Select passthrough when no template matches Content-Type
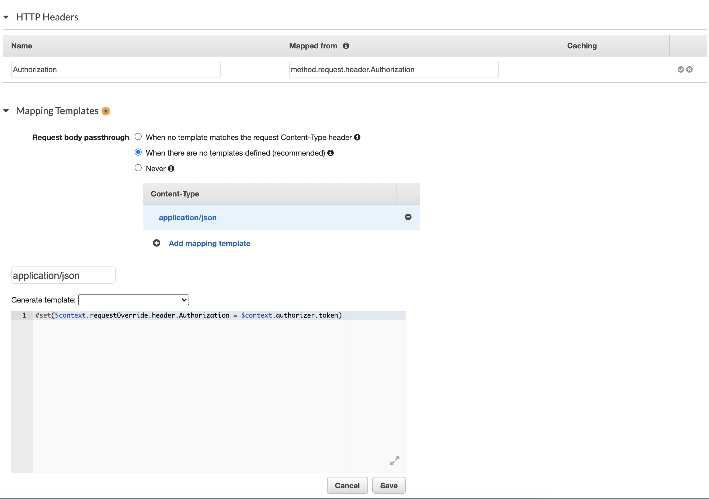Screen dimensions: 709x499 (138, 136)
